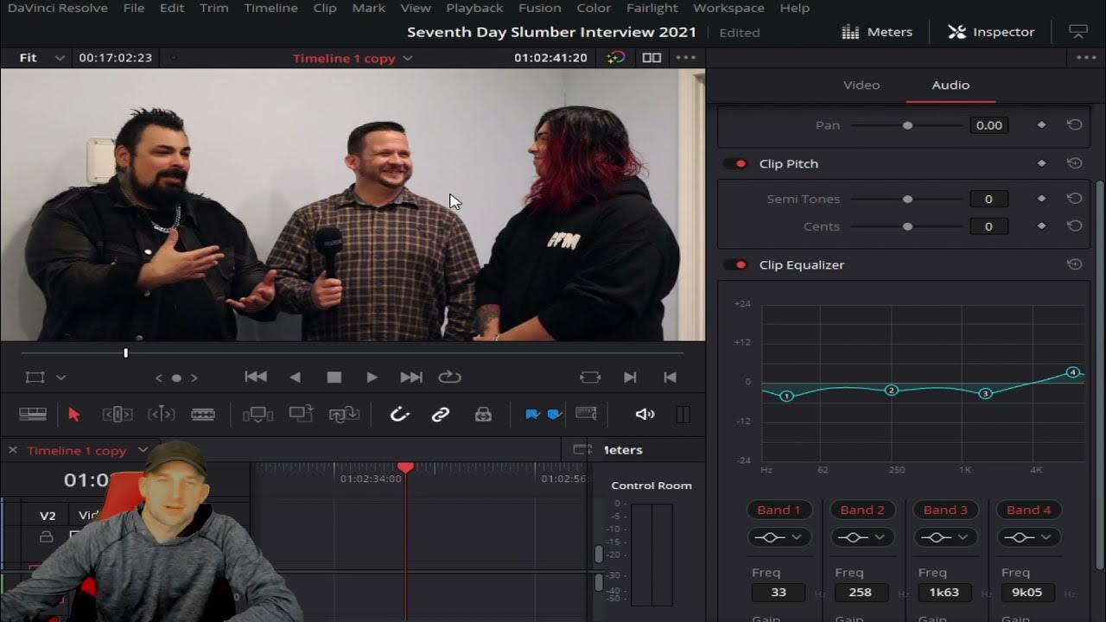
Task: Adjust the Semi Tones slider
Action: pos(907,199)
